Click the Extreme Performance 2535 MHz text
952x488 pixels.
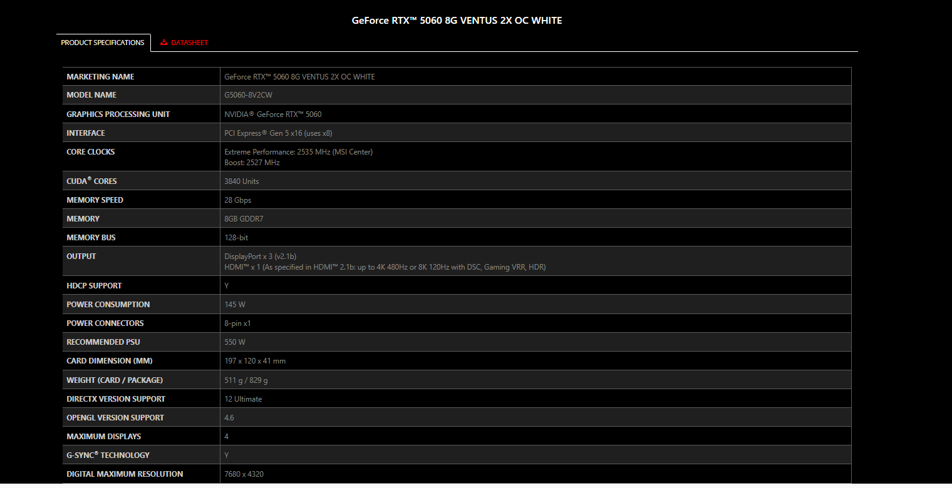tap(298, 152)
